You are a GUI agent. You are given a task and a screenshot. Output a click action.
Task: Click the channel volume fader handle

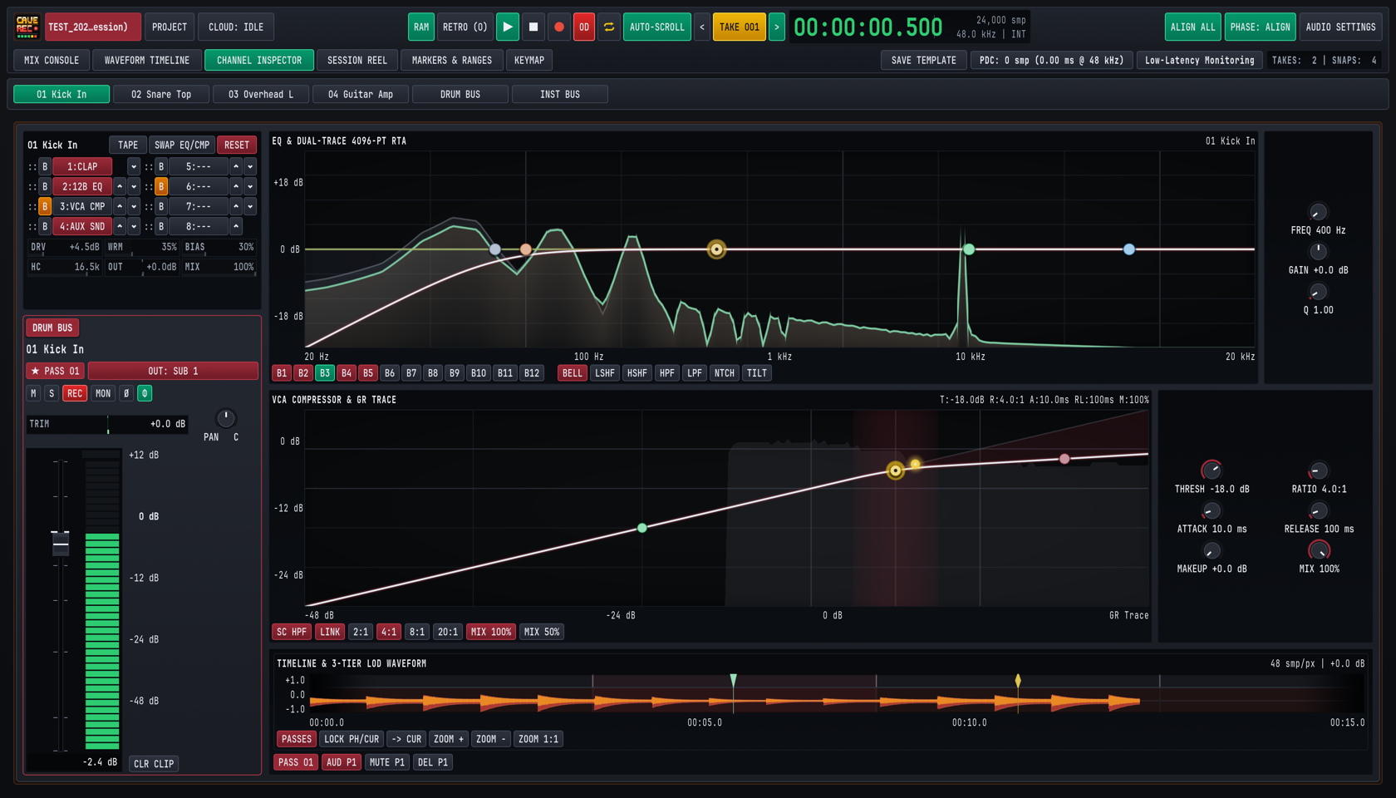pyautogui.click(x=61, y=543)
